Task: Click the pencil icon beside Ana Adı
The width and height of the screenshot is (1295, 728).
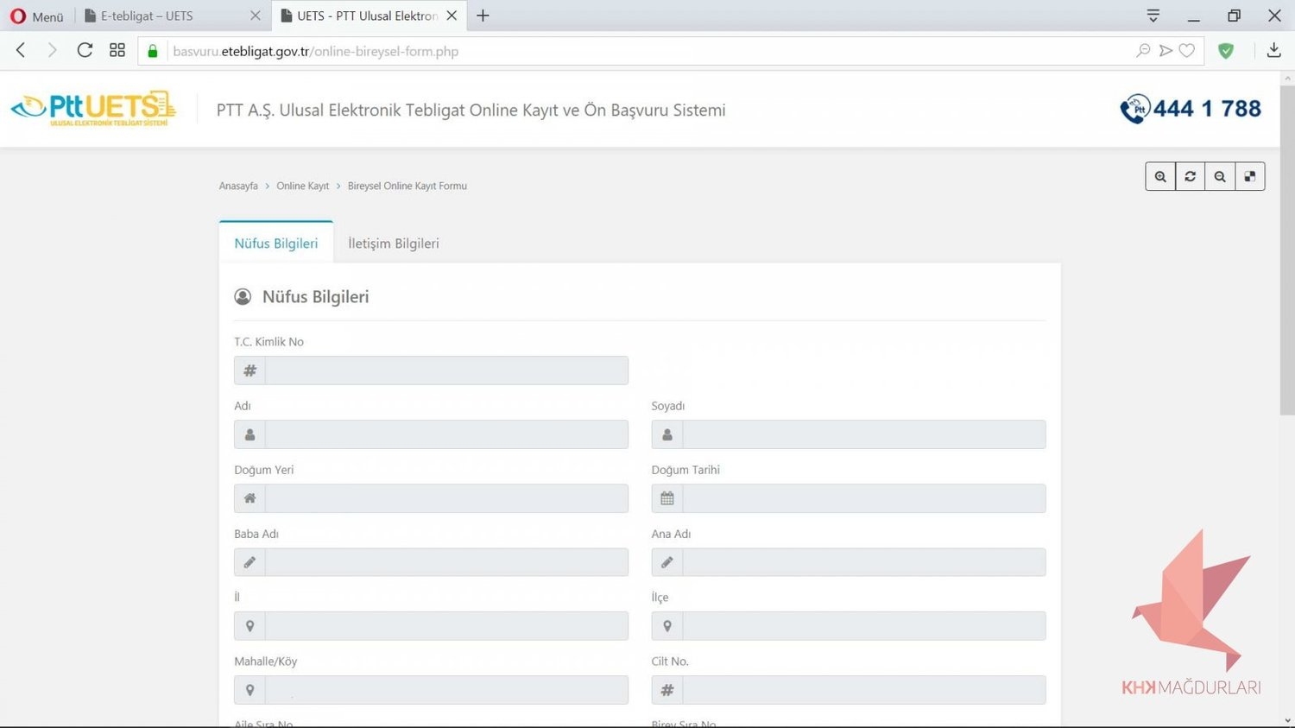Action: pos(667,562)
